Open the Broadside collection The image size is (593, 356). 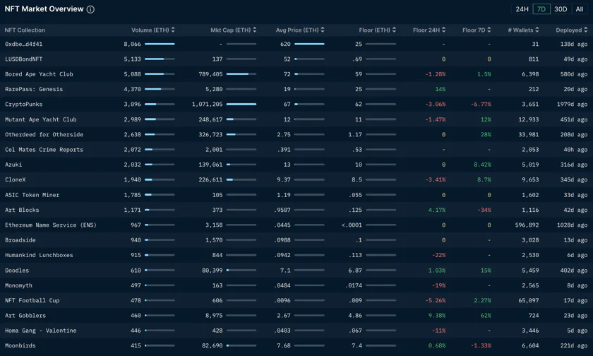coord(20,240)
